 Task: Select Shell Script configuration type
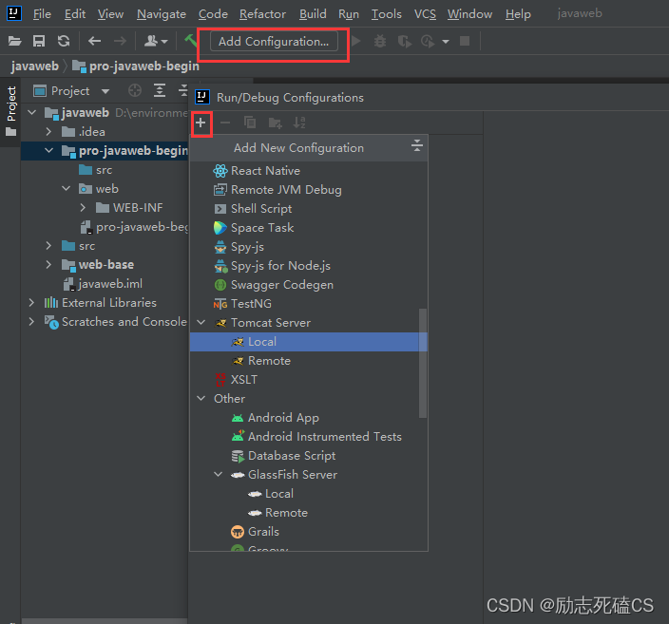coord(309,209)
